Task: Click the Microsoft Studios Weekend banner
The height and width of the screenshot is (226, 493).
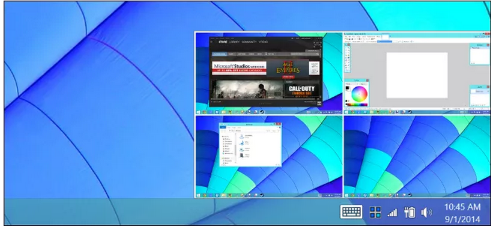Action: (x=239, y=68)
